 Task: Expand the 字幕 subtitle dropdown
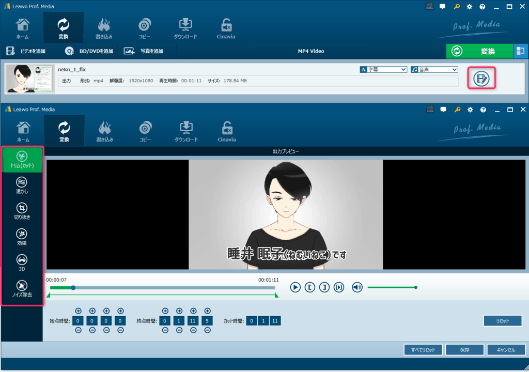[383, 69]
